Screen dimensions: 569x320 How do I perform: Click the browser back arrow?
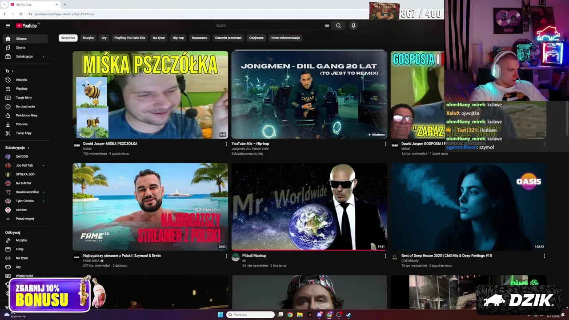(5, 14)
